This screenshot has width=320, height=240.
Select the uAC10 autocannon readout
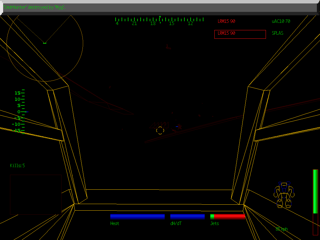[x=280, y=21]
